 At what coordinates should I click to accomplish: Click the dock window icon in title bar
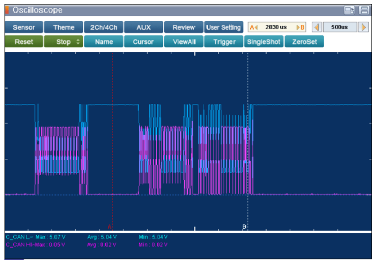pos(350,10)
